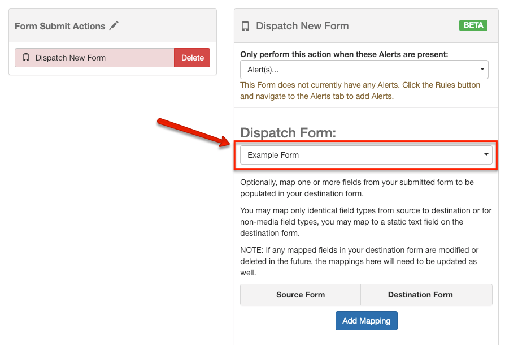The image size is (505, 345).
Task: Click the brown no-Alerts warning message
Action: (x=360, y=90)
